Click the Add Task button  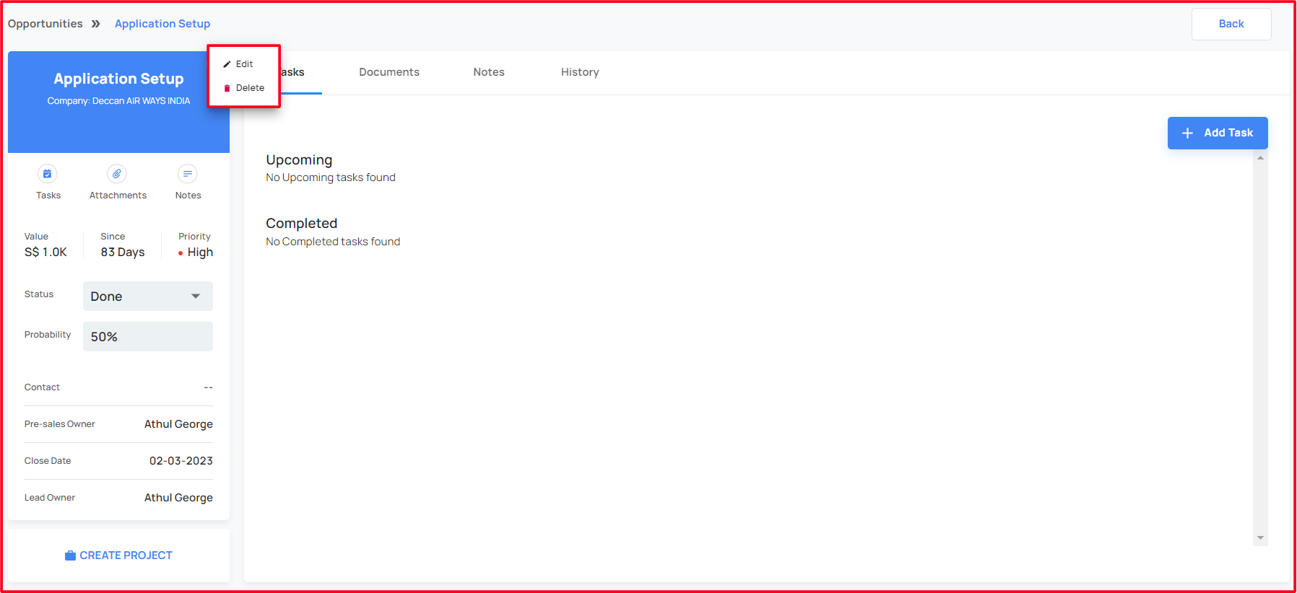point(1218,133)
